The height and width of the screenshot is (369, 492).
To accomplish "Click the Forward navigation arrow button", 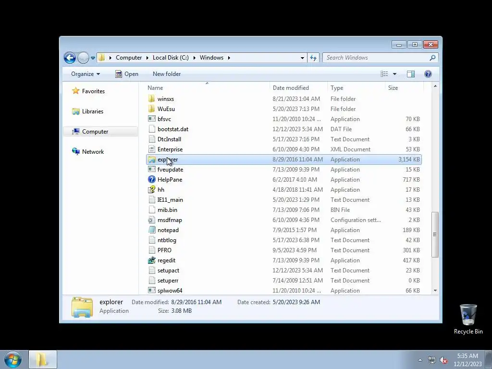I will pos(83,58).
